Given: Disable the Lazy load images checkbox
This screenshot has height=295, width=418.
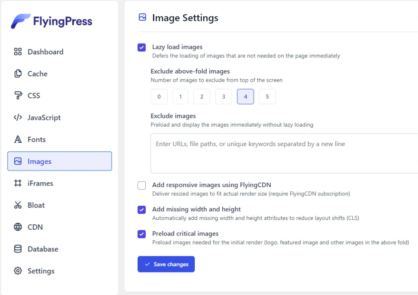Looking at the screenshot, I should pos(142,47).
